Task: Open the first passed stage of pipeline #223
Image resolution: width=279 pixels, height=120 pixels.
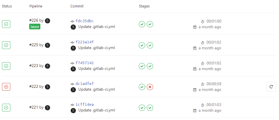Action: point(142,66)
